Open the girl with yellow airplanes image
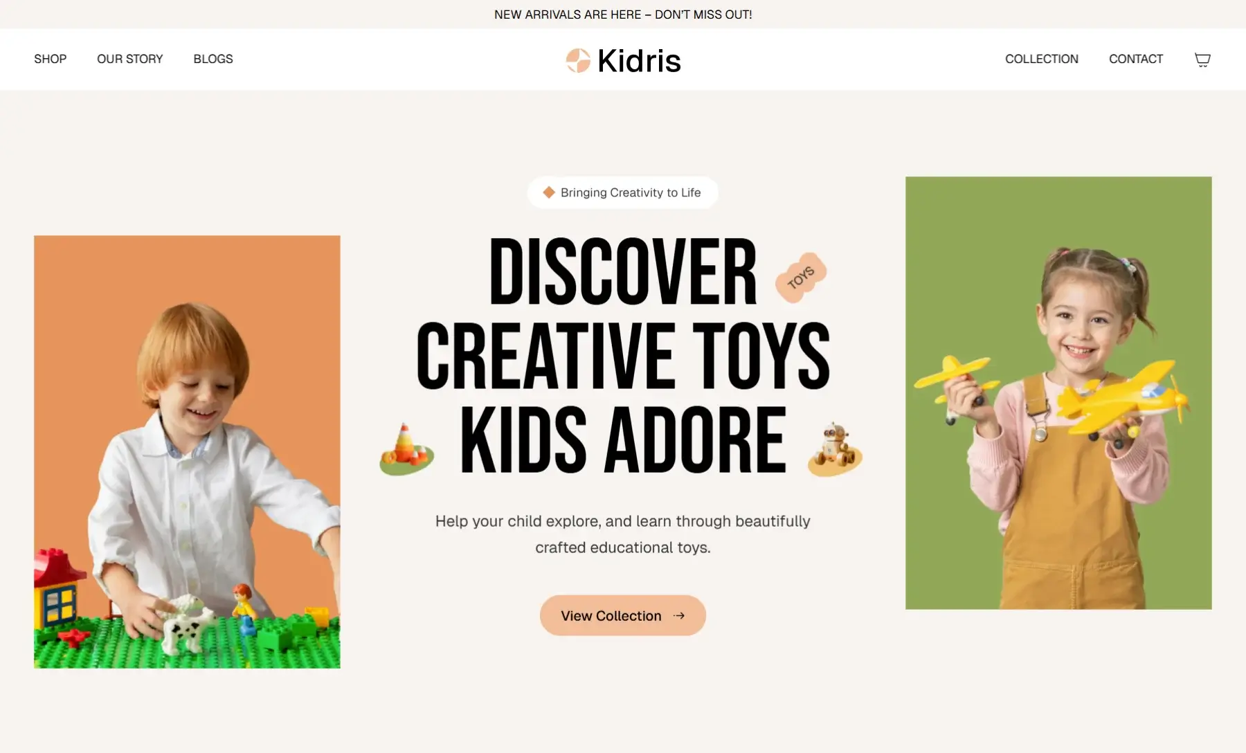The height and width of the screenshot is (753, 1246). click(x=1058, y=393)
